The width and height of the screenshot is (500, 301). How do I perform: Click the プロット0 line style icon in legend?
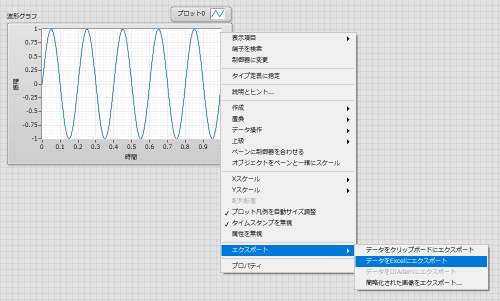217,13
